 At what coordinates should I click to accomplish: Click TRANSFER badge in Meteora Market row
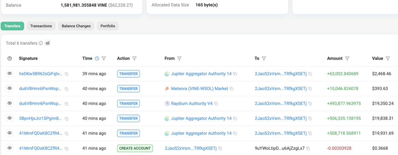pos(128,89)
